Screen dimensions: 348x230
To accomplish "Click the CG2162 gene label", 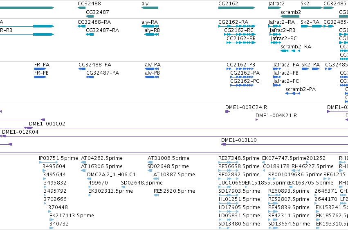I will click(228, 4).
